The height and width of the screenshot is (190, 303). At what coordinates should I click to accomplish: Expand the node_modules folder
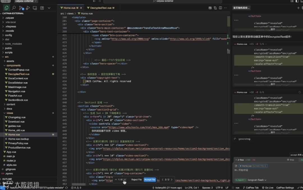click(x=13, y=44)
